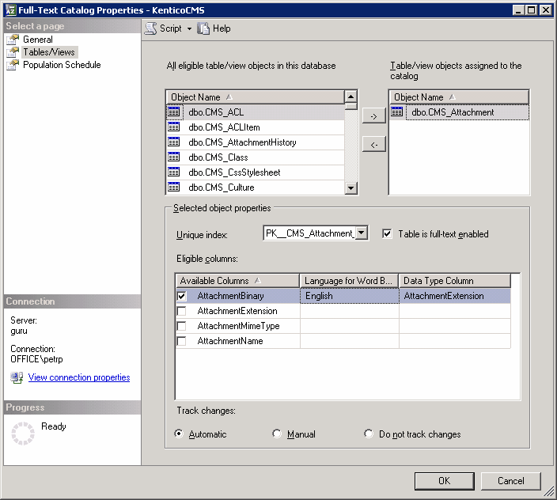Open the English language cell dropdown

tap(350, 296)
